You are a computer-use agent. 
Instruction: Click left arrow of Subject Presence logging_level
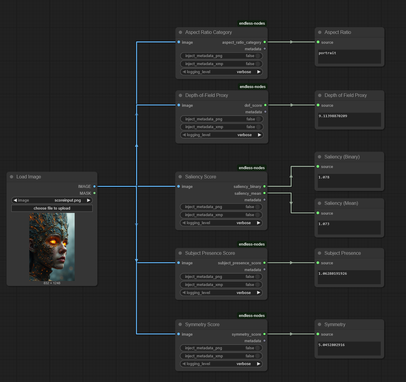coord(184,293)
